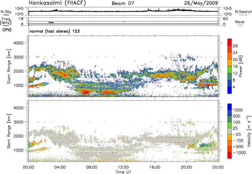Click the '60' Nave axis tick label
This screenshot has height=174, width=252.
225,19
